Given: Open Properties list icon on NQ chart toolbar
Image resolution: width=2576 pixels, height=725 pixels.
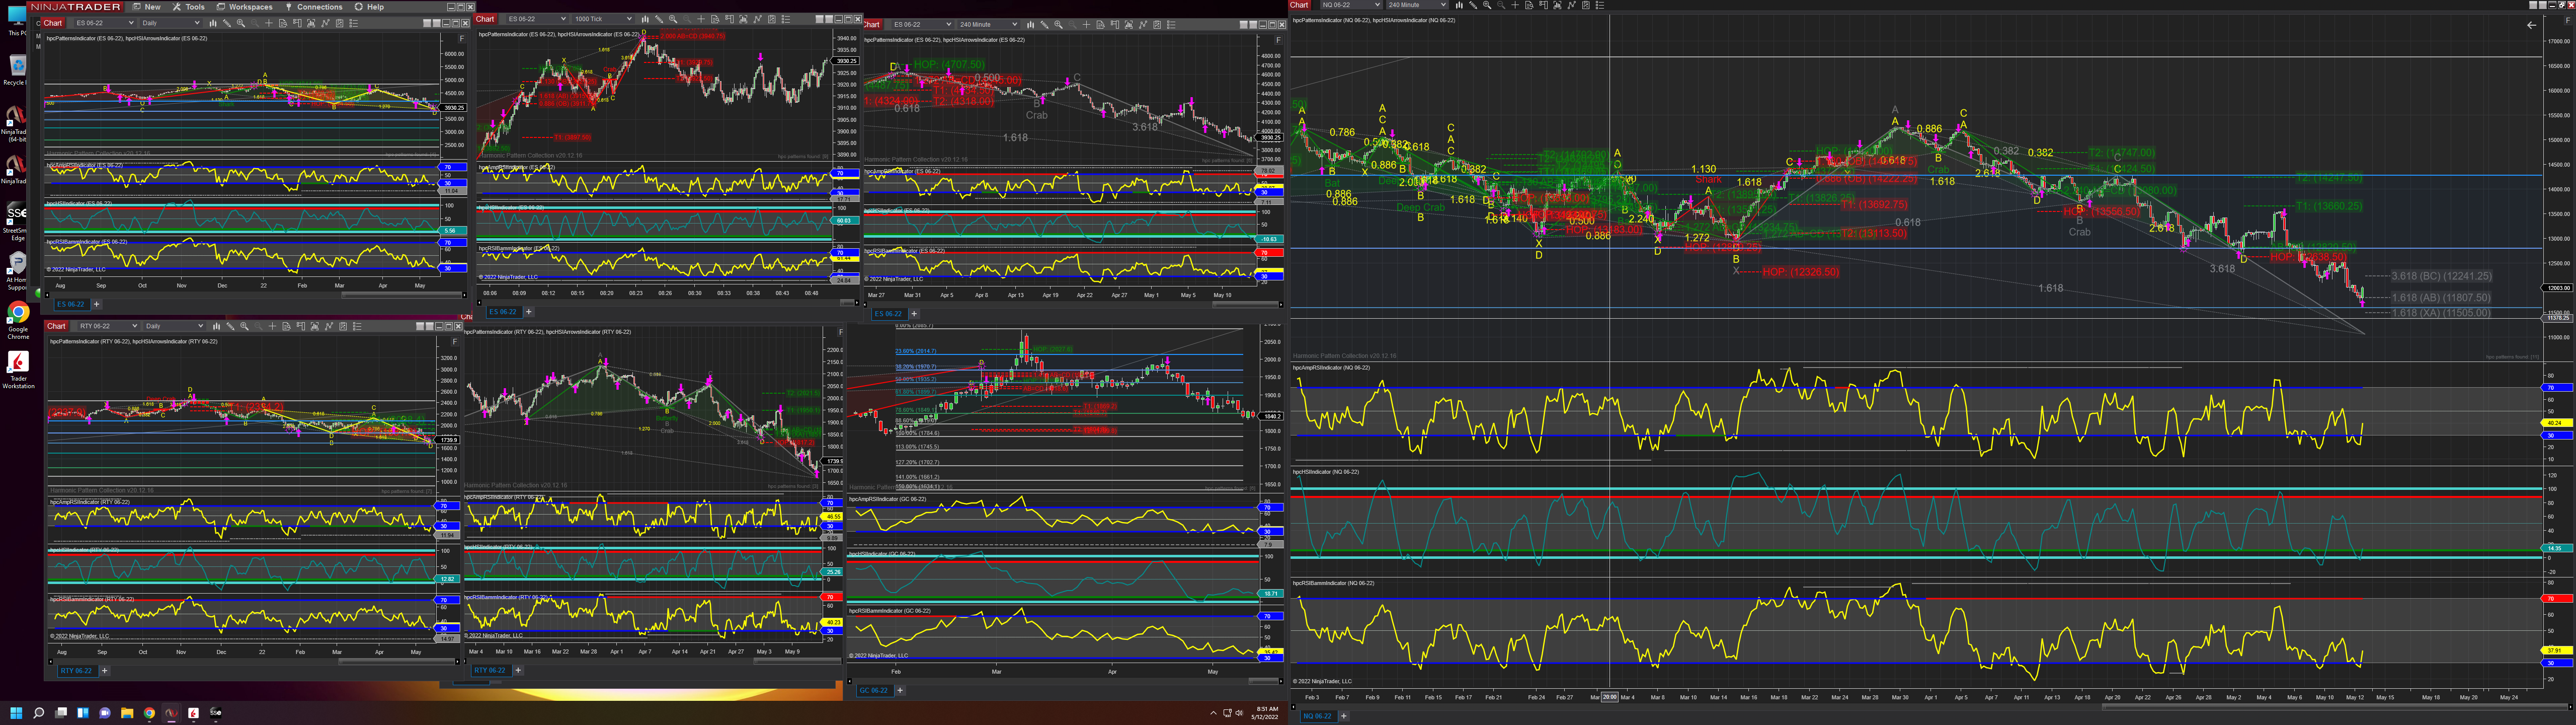Looking at the screenshot, I should point(1600,5).
